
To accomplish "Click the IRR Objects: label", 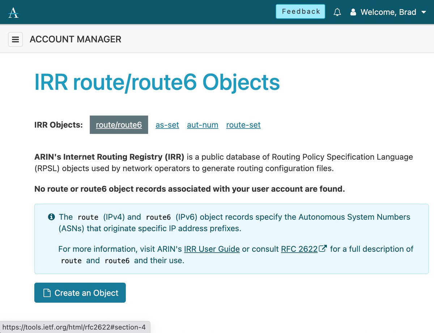I will [x=59, y=125].
